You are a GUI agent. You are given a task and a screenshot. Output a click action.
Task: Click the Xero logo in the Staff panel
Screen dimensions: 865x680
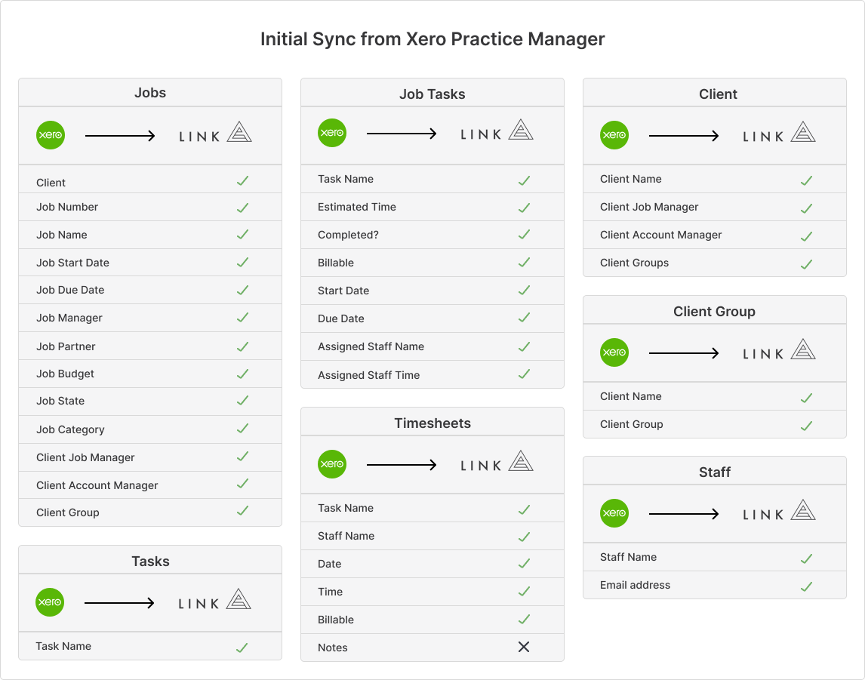[x=614, y=513]
